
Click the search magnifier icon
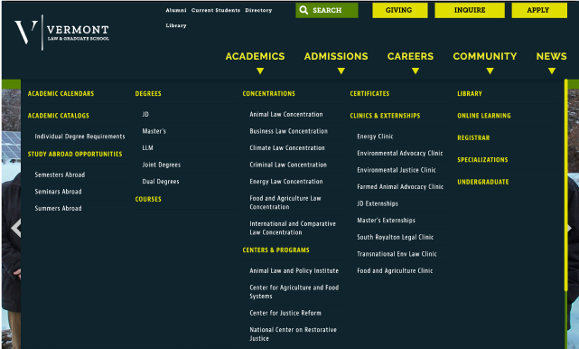(x=304, y=10)
